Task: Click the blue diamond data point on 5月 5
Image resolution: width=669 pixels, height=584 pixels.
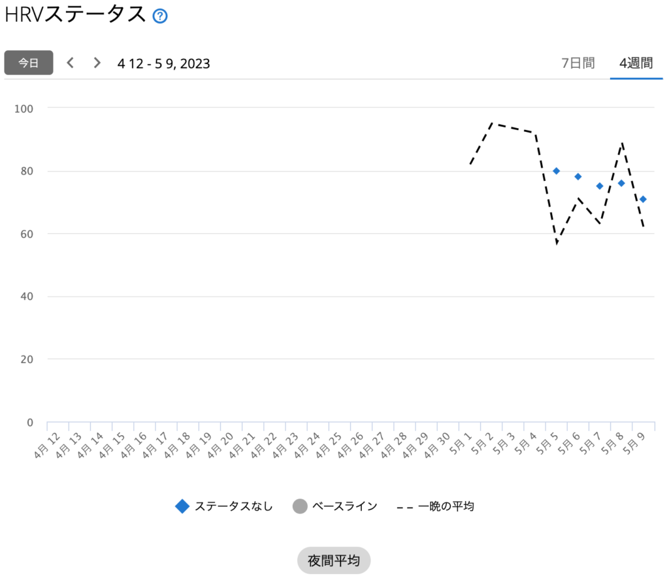Action: (x=556, y=171)
